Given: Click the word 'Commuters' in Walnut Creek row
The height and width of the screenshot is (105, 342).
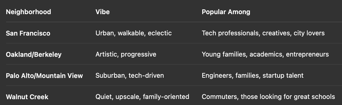Looking at the screenshot, I should 220,97.
